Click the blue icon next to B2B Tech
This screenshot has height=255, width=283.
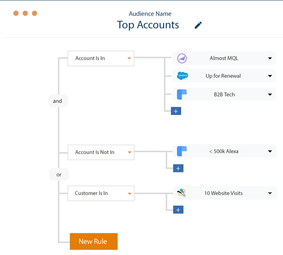(182, 94)
